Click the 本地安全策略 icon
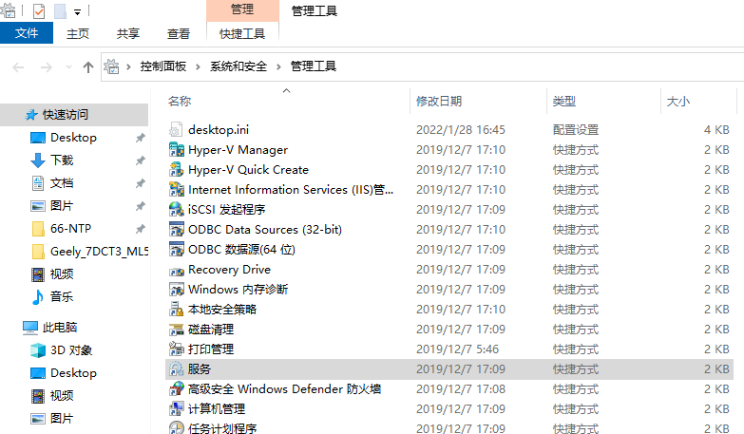Viewport: 744px width, 434px height. tap(177, 310)
